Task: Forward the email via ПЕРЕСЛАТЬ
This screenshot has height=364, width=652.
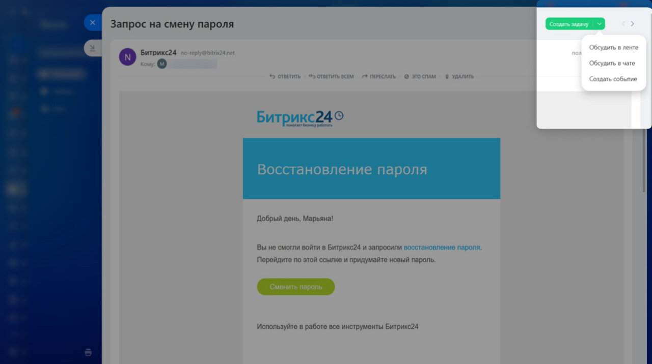Action: click(378, 77)
